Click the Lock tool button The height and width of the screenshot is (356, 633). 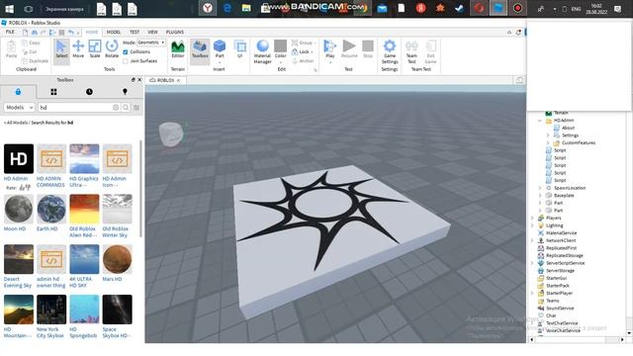click(x=303, y=51)
